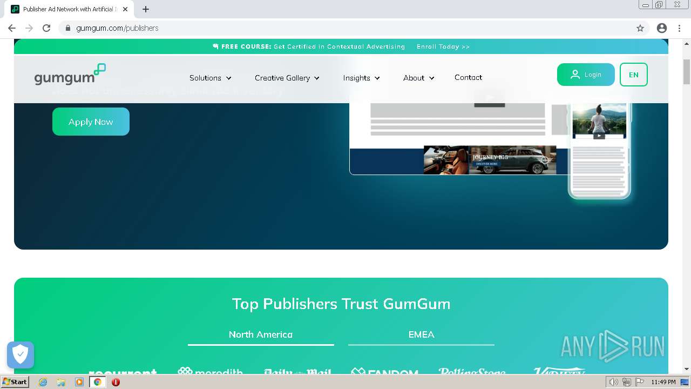Click the blue shield privacy badge

click(x=21, y=355)
